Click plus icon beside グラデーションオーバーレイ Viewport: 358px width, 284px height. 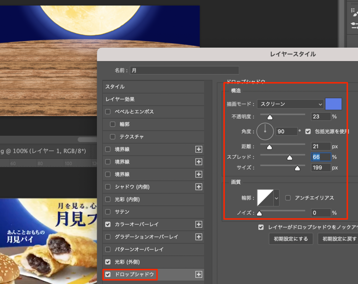[199, 237]
